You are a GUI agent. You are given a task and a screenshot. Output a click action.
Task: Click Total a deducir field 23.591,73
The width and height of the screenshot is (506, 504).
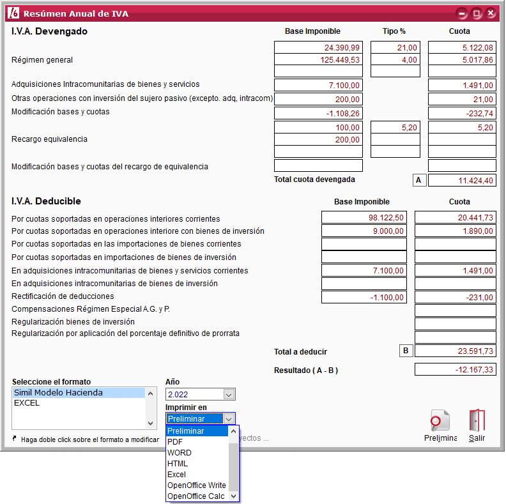pos(455,351)
